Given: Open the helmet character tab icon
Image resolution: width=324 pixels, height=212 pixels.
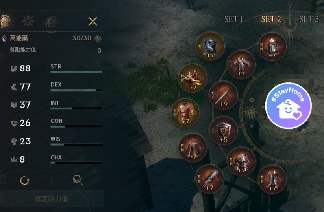Looking at the screenshot, I should (5, 21).
